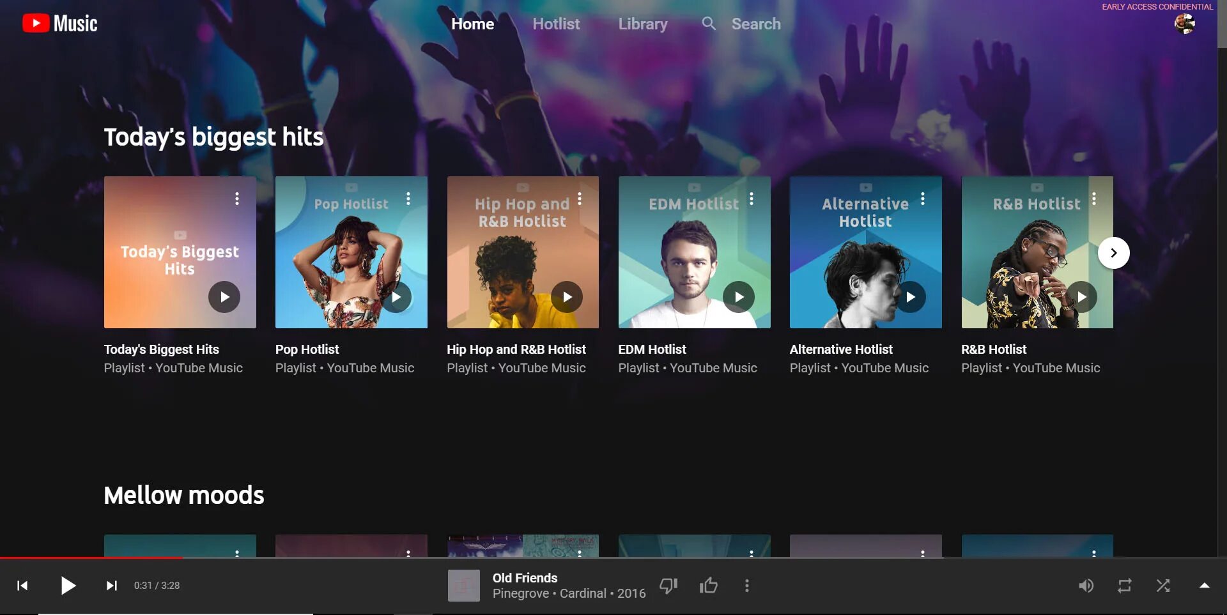Open the Pop Hotlist title link
This screenshot has height=615, width=1227.
click(307, 349)
